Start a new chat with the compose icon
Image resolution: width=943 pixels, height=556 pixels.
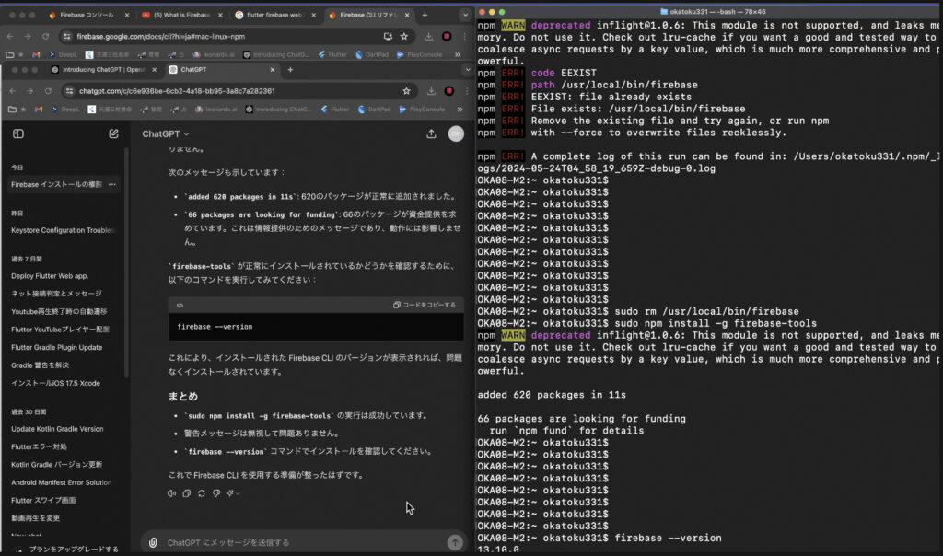point(113,133)
